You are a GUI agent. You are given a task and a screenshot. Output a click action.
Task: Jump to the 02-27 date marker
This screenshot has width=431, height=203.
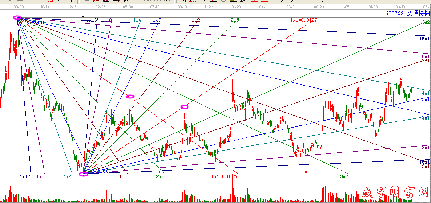point(100,8)
